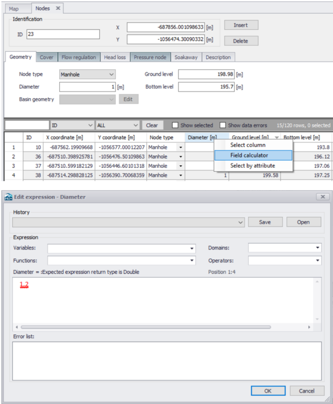Click the Delete button
Viewport: 333px width, 404px height.
(241, 41)
